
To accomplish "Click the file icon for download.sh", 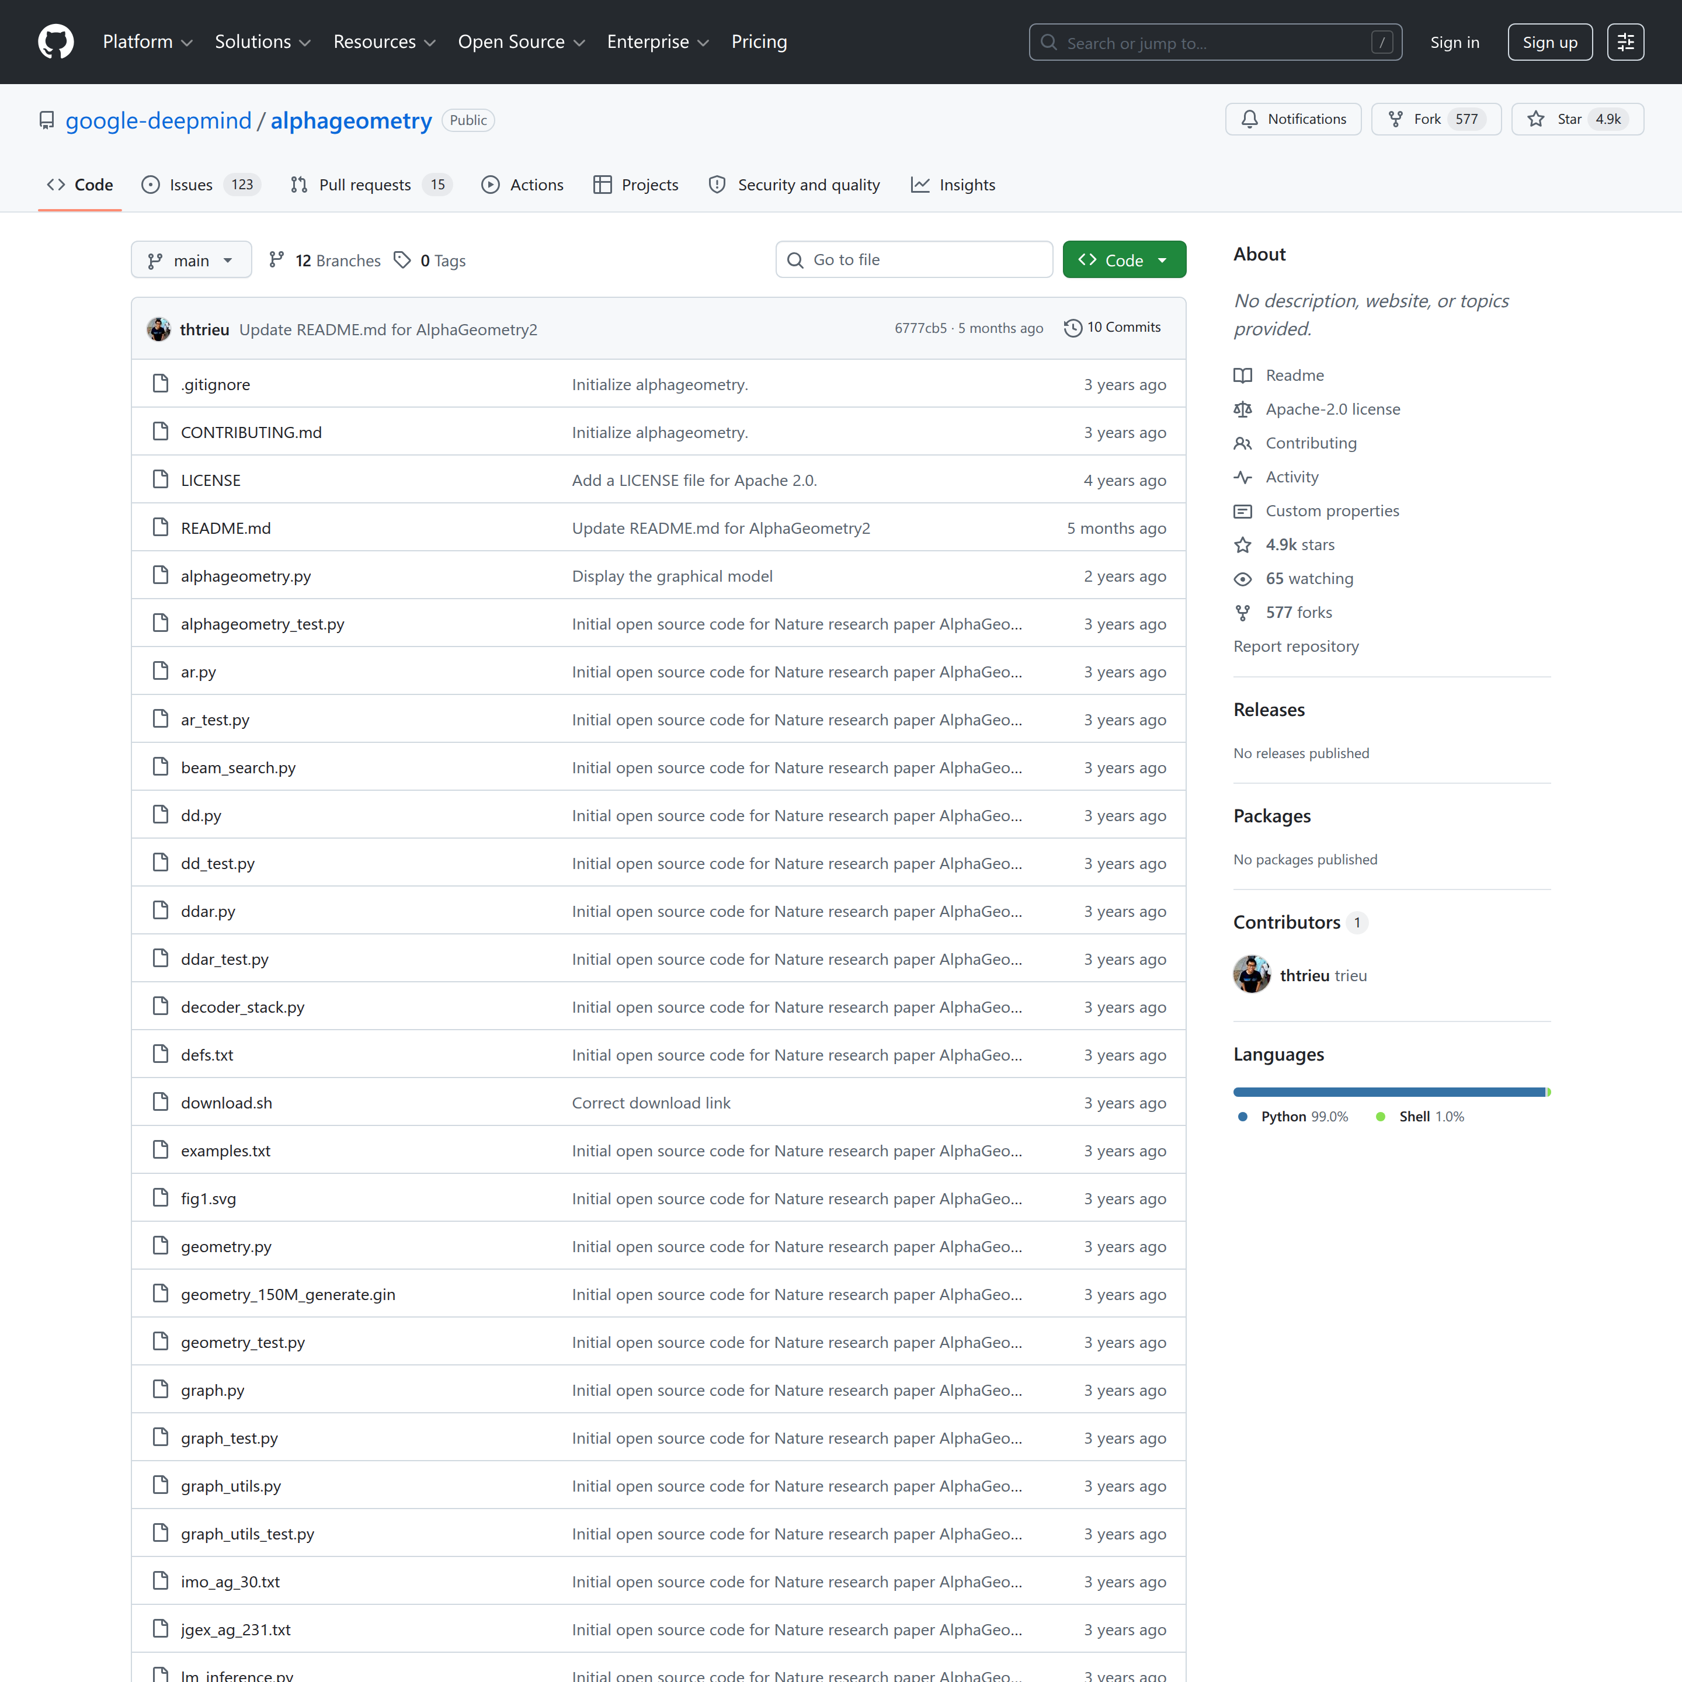I will (160, 1102).
